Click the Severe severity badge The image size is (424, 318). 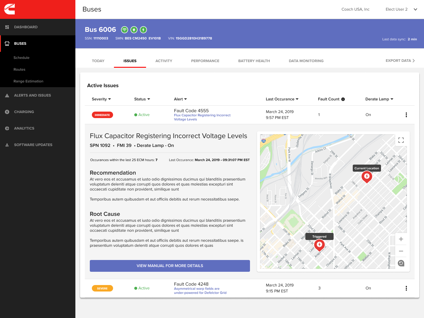[x=102, y=288]
